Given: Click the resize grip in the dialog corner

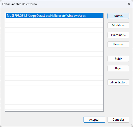Looking at the screenshot, I should 131,125.
